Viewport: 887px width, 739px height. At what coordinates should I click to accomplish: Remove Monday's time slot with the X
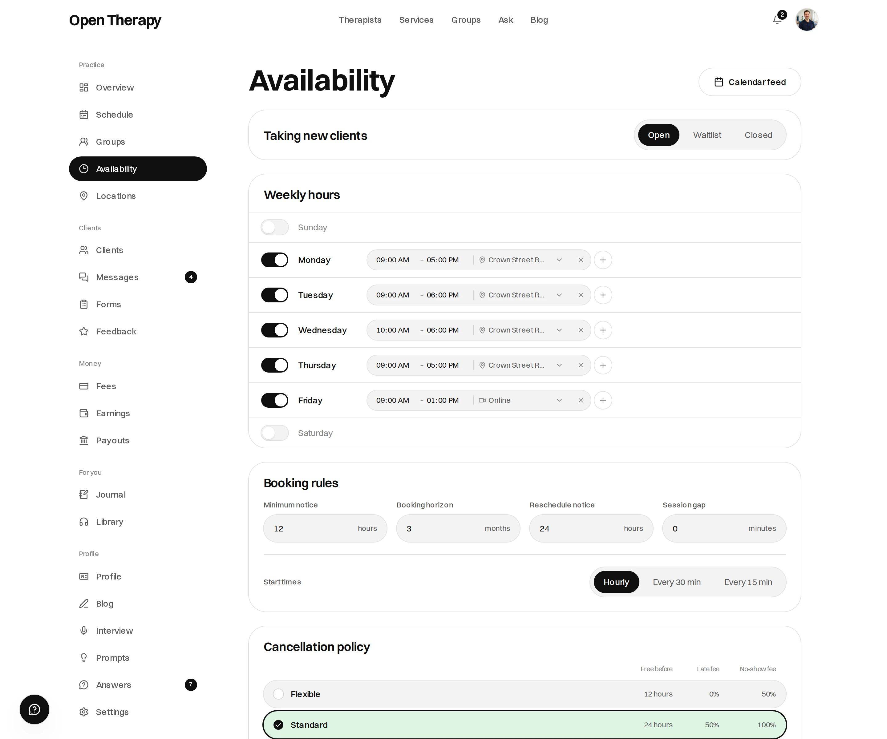point(581,260)
